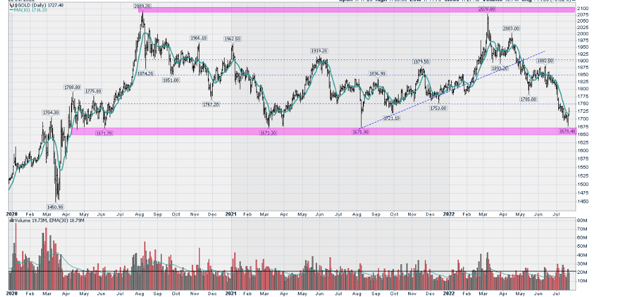This screenshot has height=297, width=628.
Task: Select the 1919.20 price annotation
Action: click(x=319, y=51)
